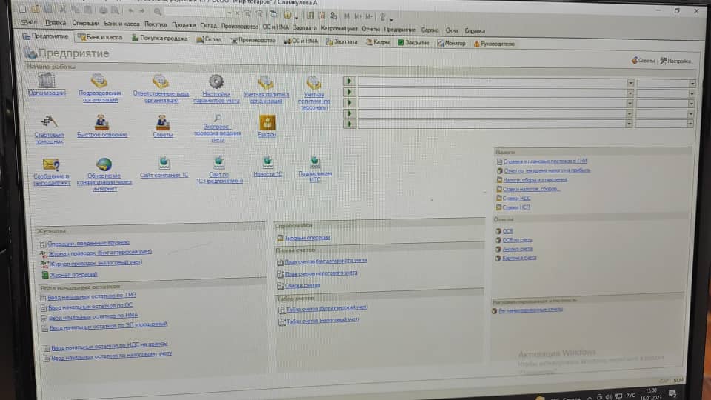Switch to the Монитор tab
Screen dimensions: 711x400
(x=451, y=43)
